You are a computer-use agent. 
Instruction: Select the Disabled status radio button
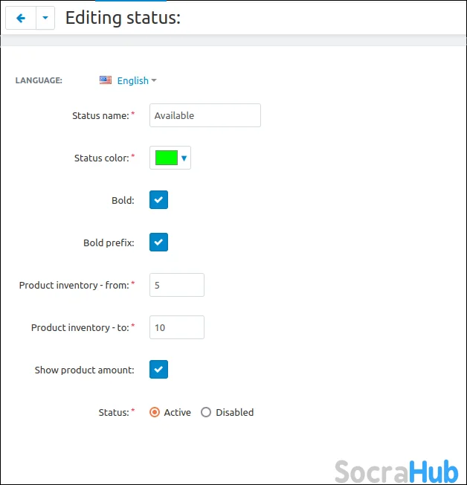206,412
